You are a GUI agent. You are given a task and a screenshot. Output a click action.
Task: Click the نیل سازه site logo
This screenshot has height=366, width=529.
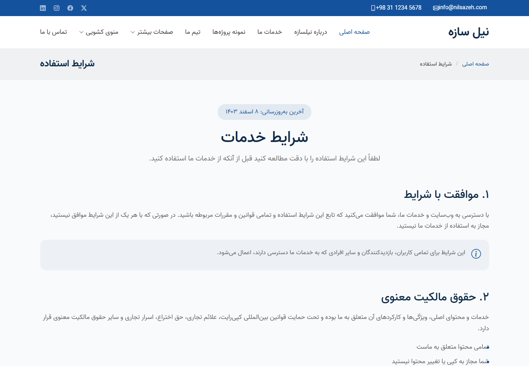coord(467,32)
